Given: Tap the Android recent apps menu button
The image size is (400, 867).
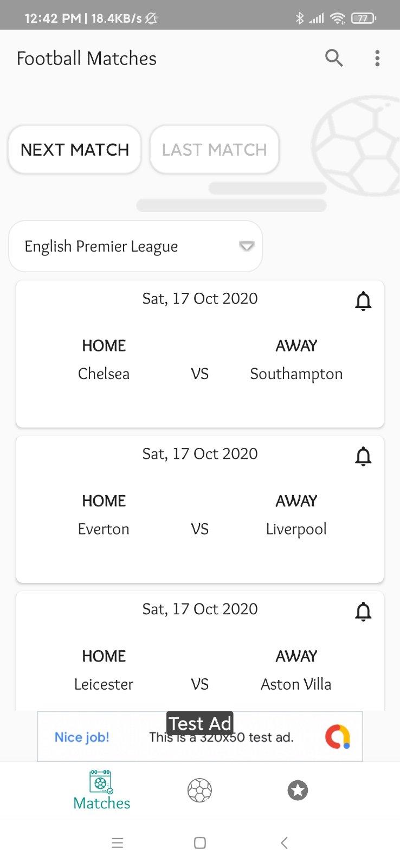Looking at the screenshot, I should pyautogui.click(x=117, y=843).
